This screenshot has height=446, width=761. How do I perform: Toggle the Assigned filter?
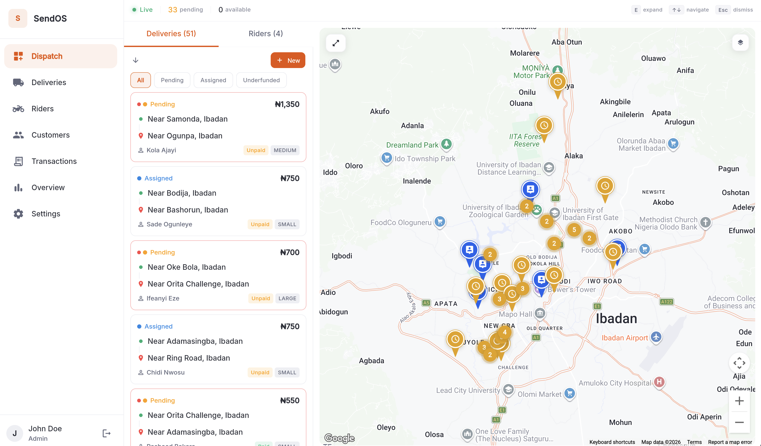click(213, 80)
